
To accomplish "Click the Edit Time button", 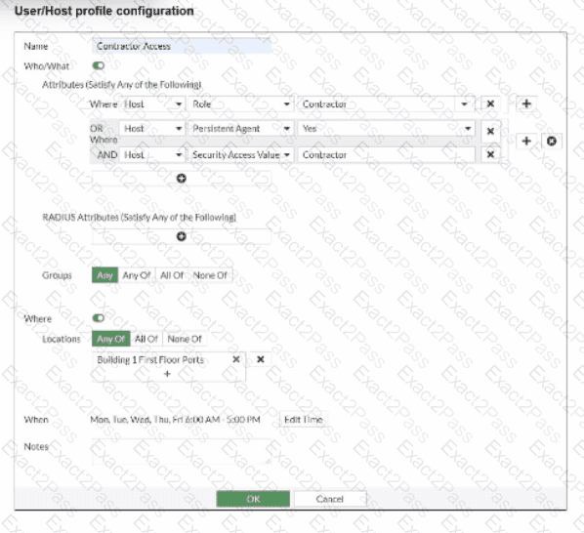I will pos(303,420).
